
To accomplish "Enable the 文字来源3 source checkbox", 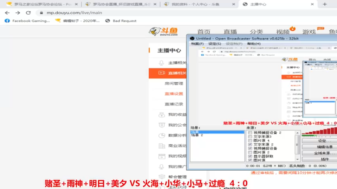I will [x=250, y=136].
